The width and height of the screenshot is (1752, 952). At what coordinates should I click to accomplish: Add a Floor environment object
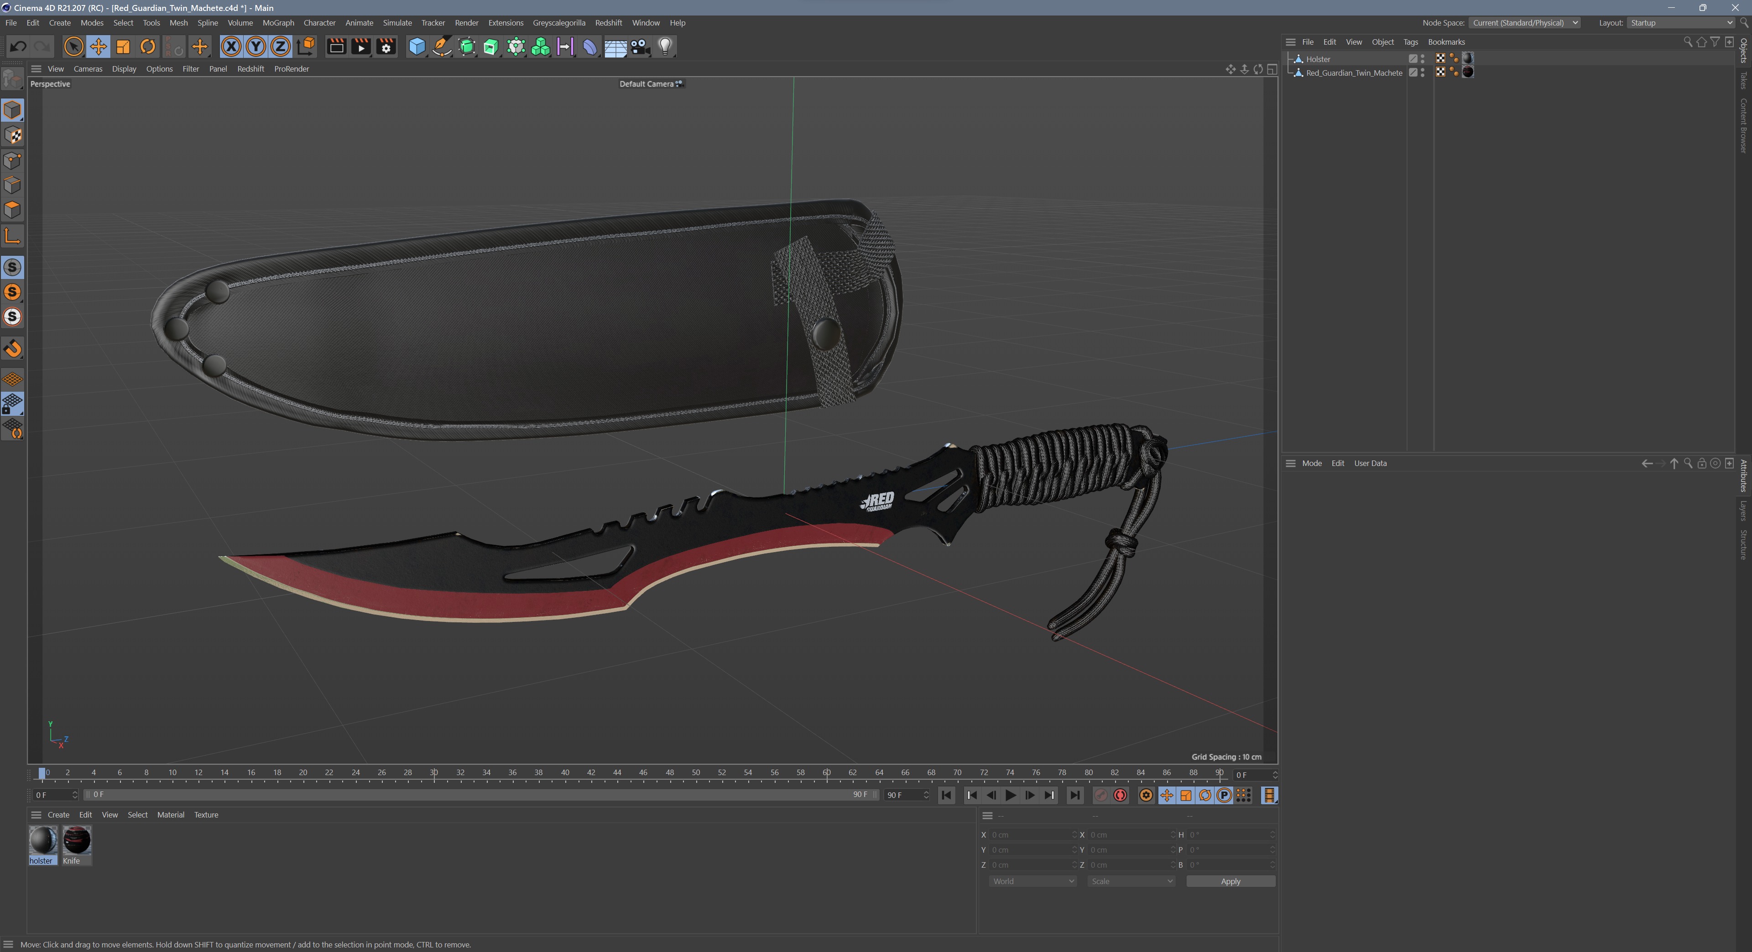tap(615, 46)
